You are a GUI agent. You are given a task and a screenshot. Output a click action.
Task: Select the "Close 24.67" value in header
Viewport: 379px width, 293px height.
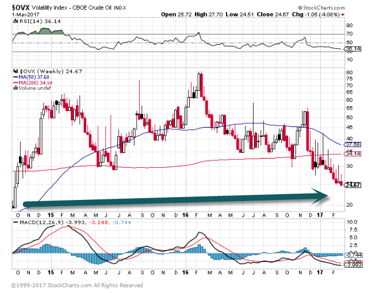click(273, 14)
